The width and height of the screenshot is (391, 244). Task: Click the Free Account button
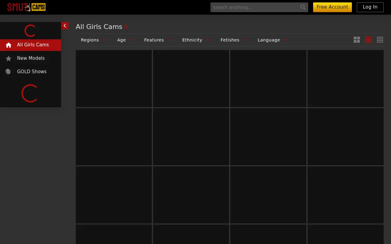332,7
